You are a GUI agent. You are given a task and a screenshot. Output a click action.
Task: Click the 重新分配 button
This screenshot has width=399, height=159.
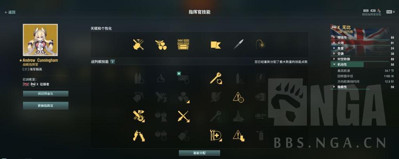tap(199, 153)
